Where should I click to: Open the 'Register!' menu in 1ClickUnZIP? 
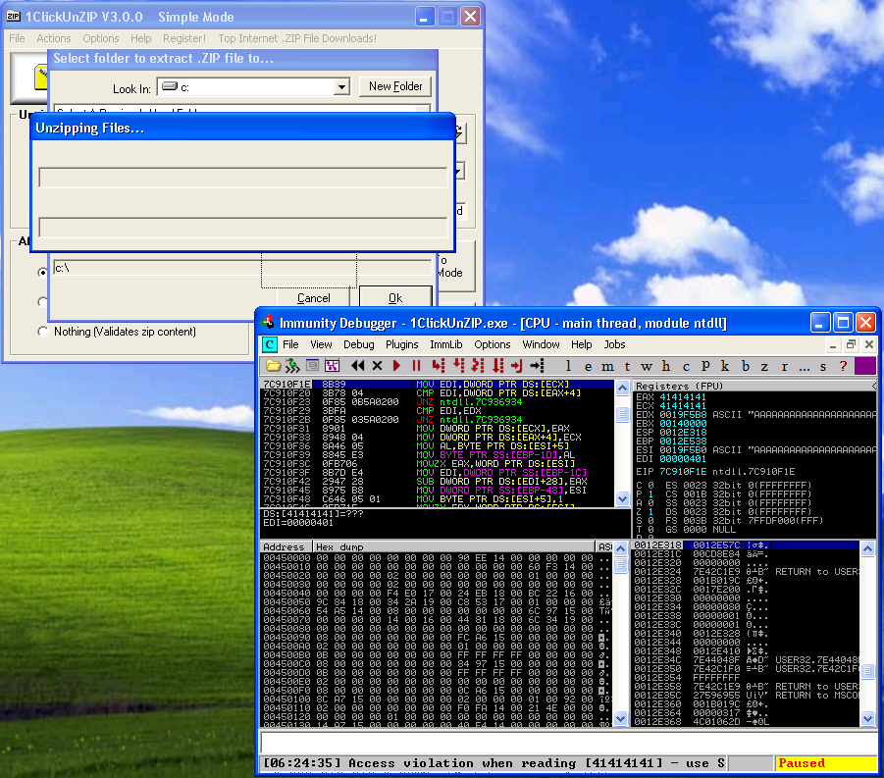[184, 38]
